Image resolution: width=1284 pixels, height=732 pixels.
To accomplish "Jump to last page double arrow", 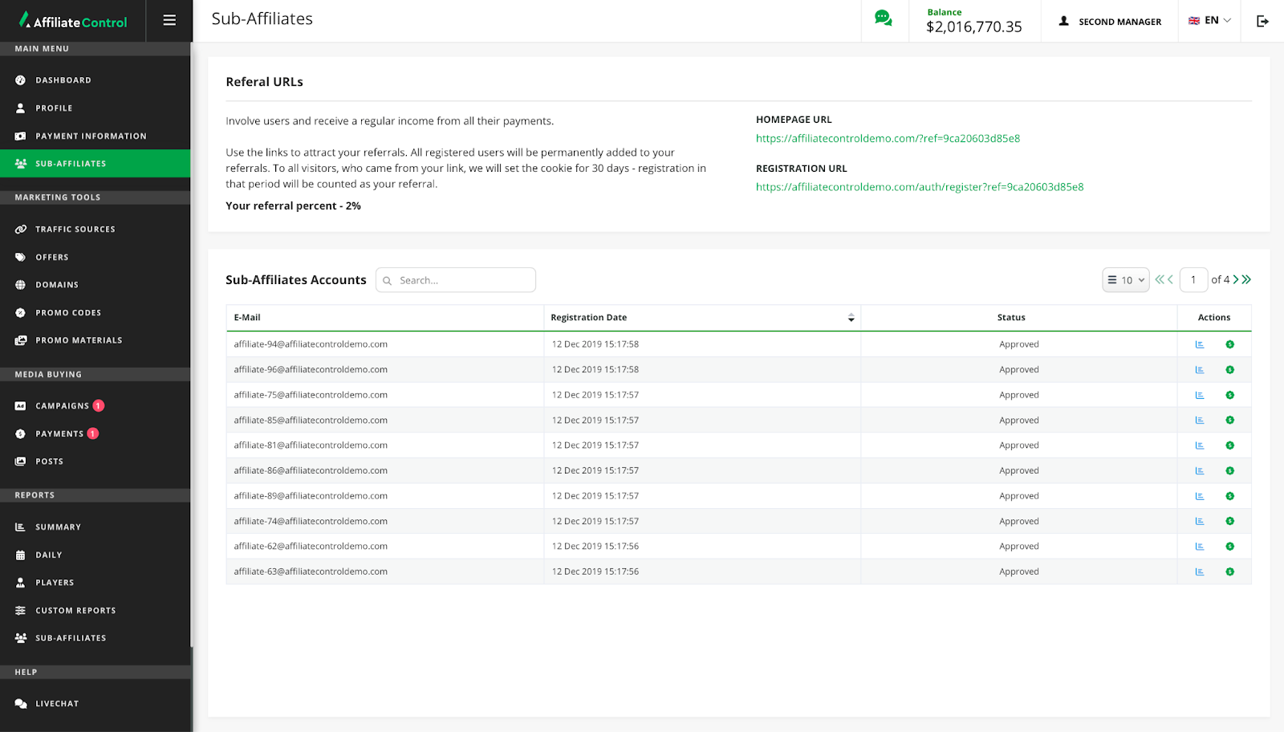I will tap(1246, 280).
